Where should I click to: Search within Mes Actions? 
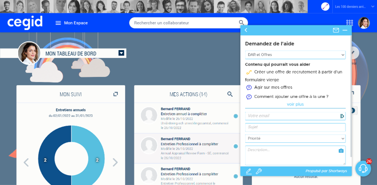[230, 94]
